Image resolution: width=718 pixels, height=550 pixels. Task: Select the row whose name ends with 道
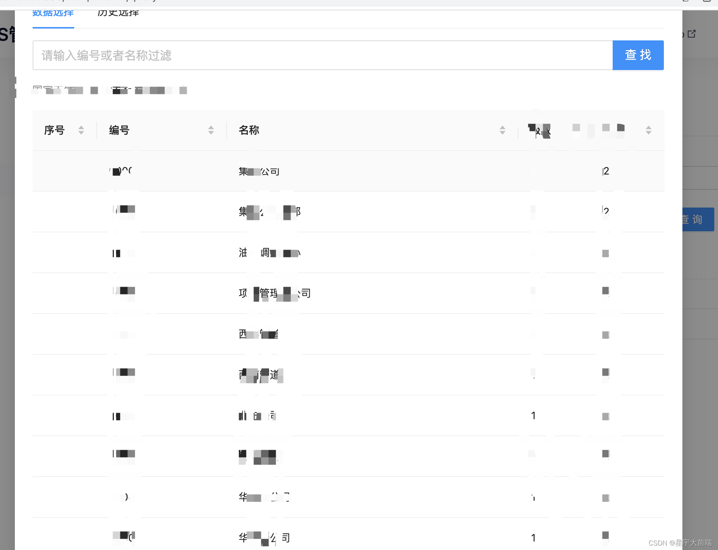(259, 375)
